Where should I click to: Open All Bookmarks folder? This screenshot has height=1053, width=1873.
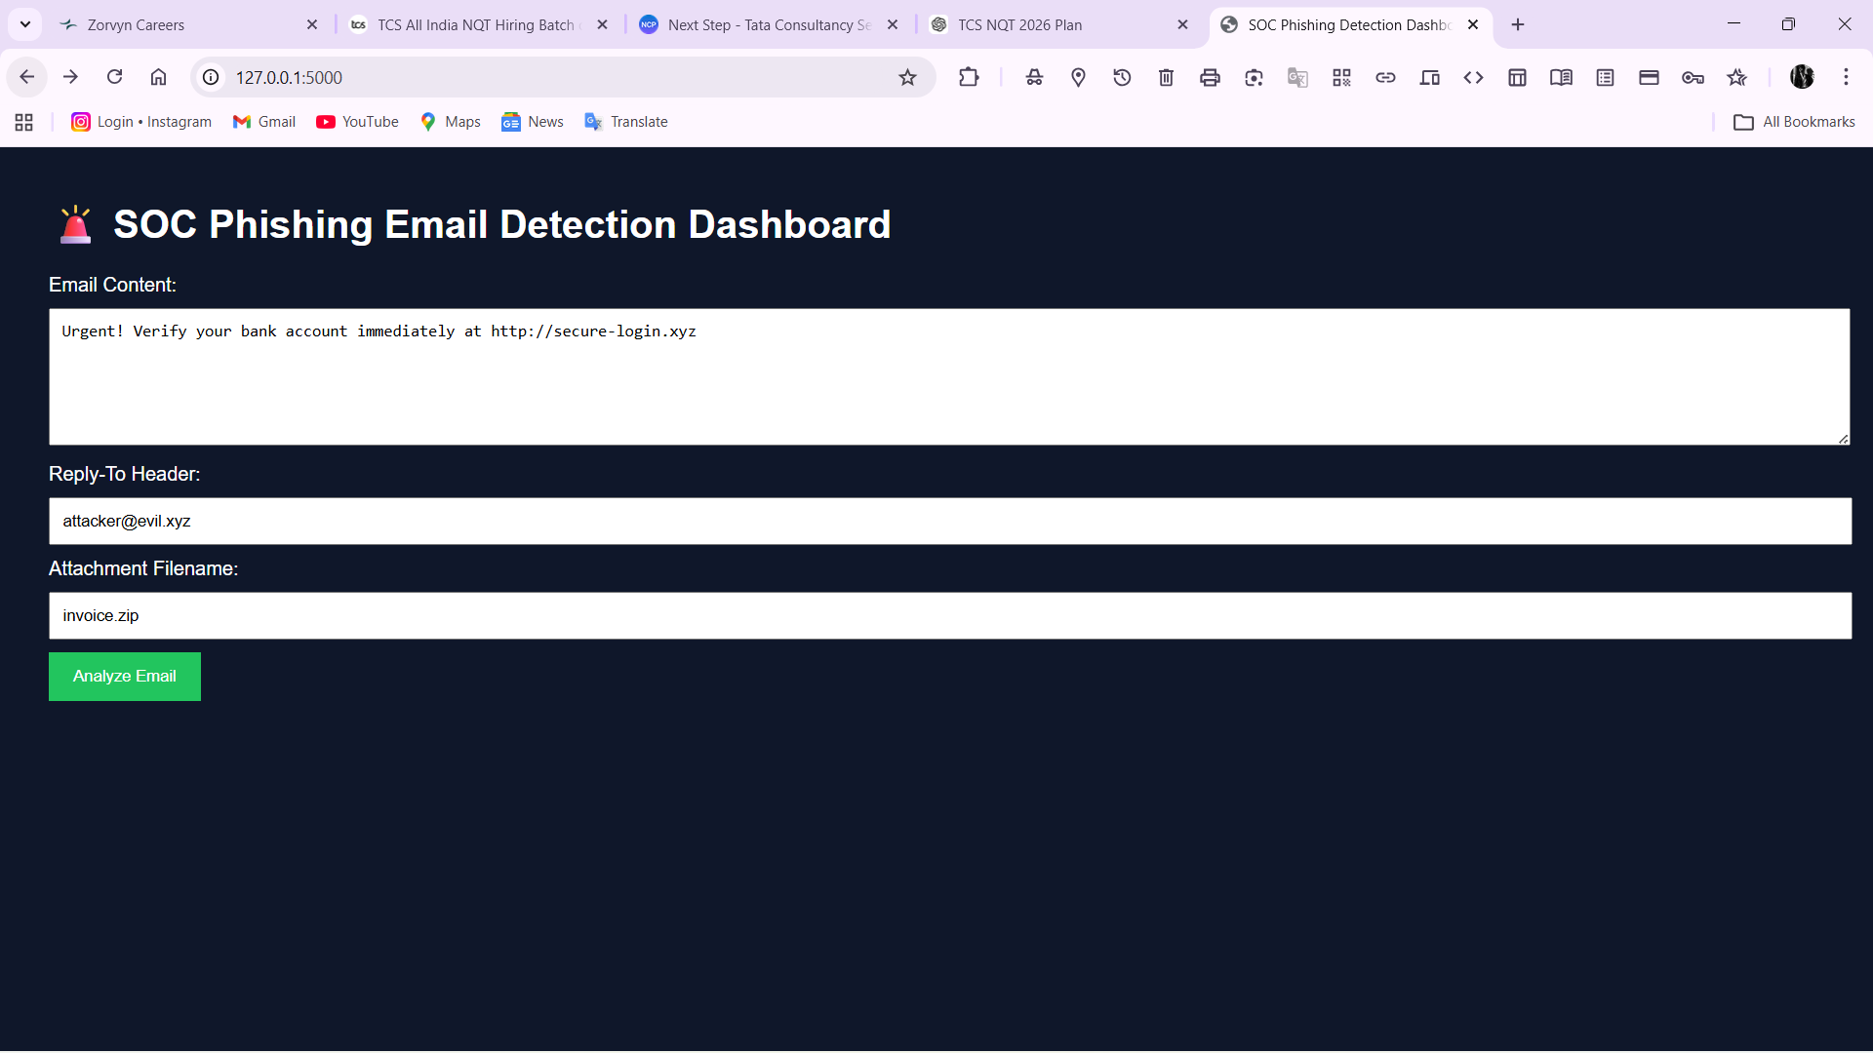coord(1794,122)
